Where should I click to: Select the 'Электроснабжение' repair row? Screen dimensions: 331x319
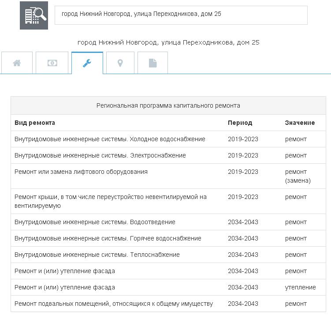point(100,155)
